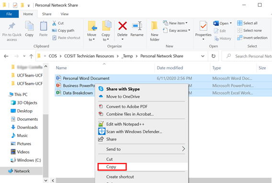Switch to the Share ribbon tab
This screenshot has height=183, width=272.
[x=46, y=14]
